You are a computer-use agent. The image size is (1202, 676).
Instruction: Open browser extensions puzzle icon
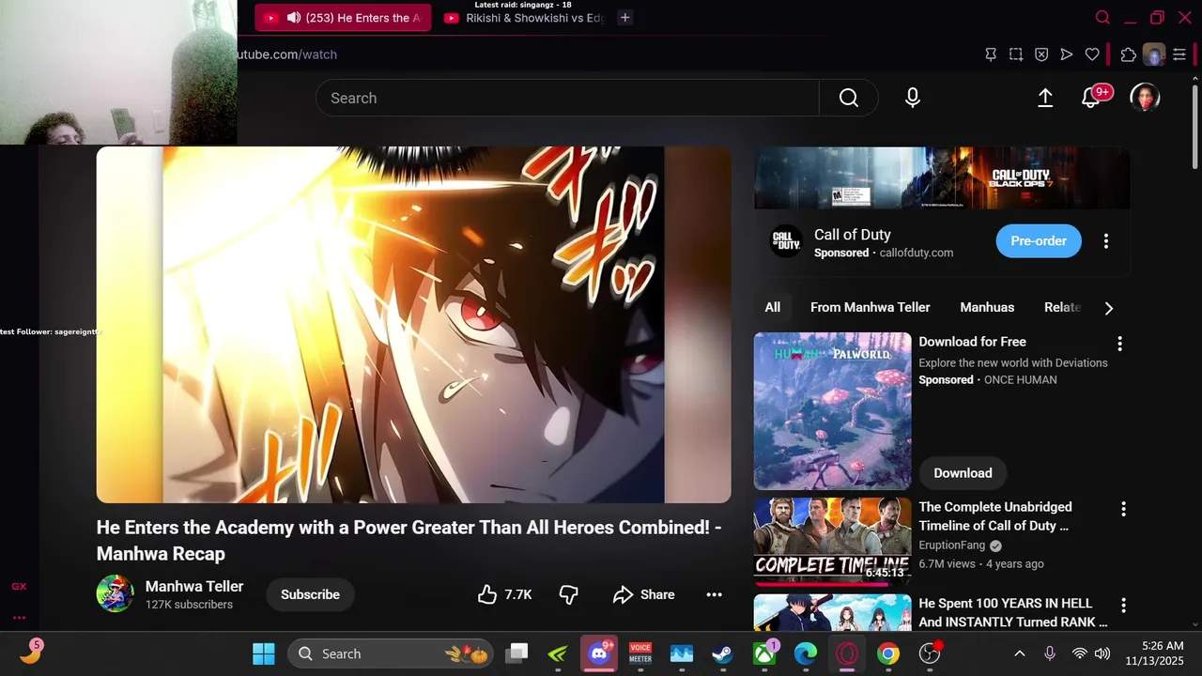point(1129,54)
